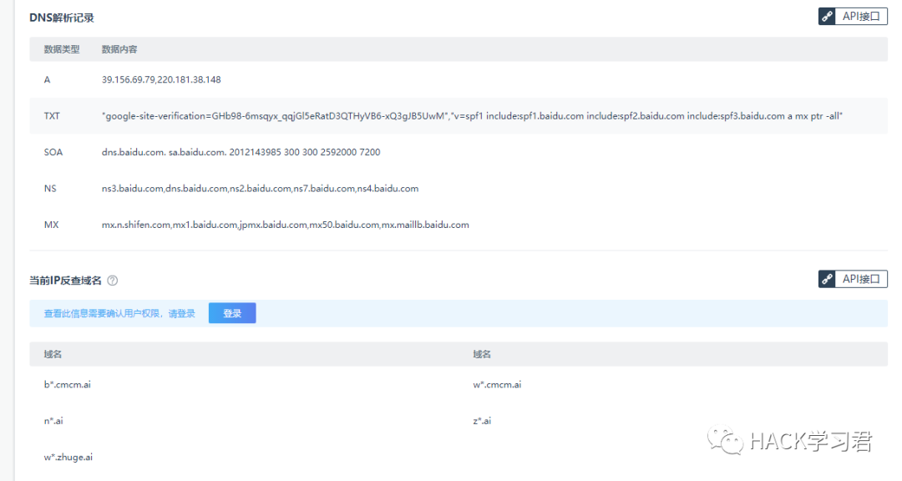Click the left 域名 column header
The height and width of the screenshot is (481, 902).
(x=53, y=354)
